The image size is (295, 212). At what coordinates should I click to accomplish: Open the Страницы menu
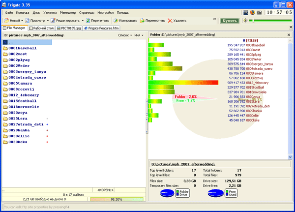87,13
